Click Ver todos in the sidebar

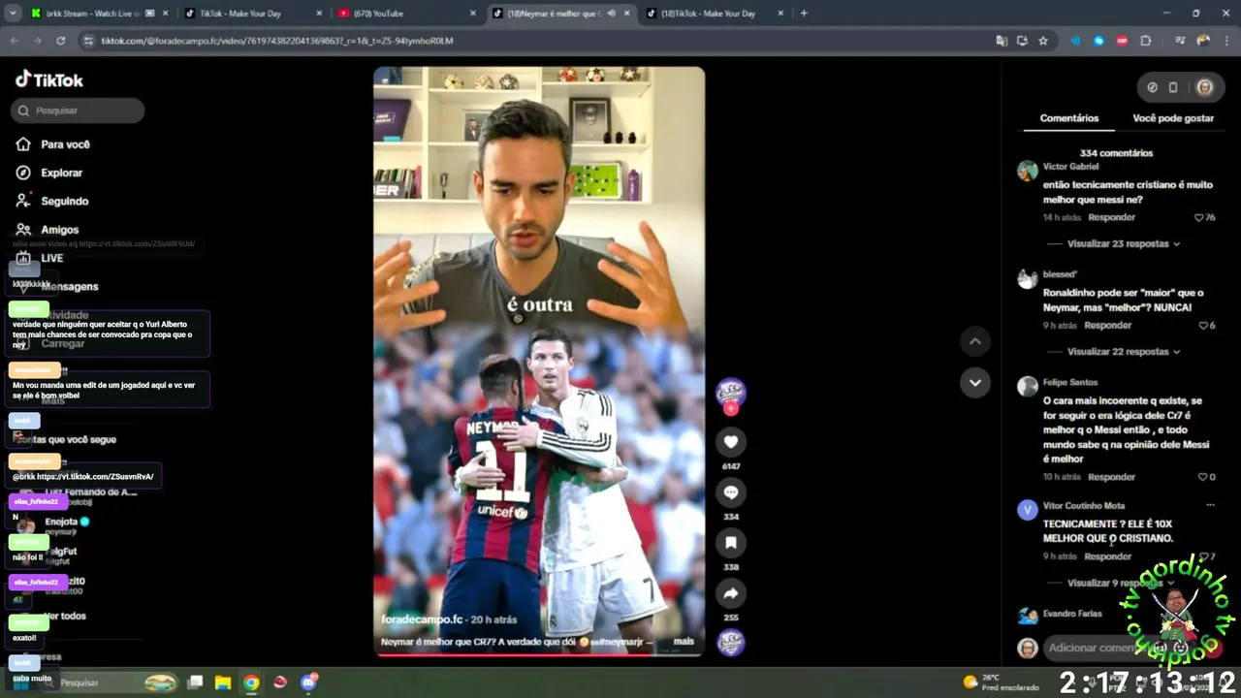[x=66, y=617]
